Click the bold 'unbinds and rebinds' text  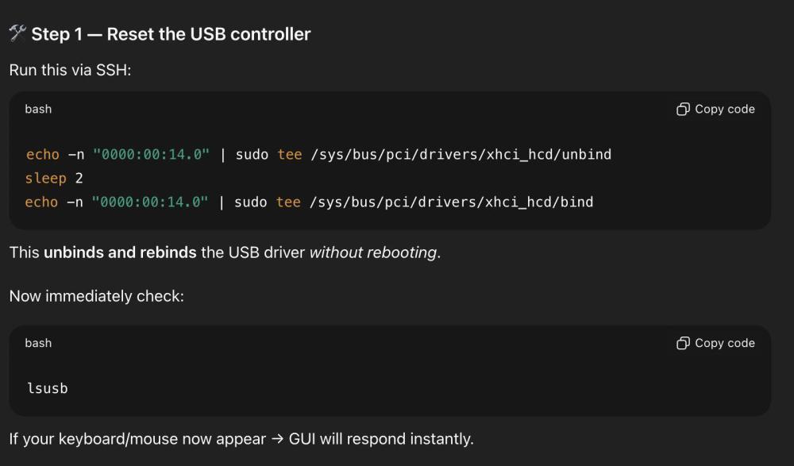(x=120, y=253)
